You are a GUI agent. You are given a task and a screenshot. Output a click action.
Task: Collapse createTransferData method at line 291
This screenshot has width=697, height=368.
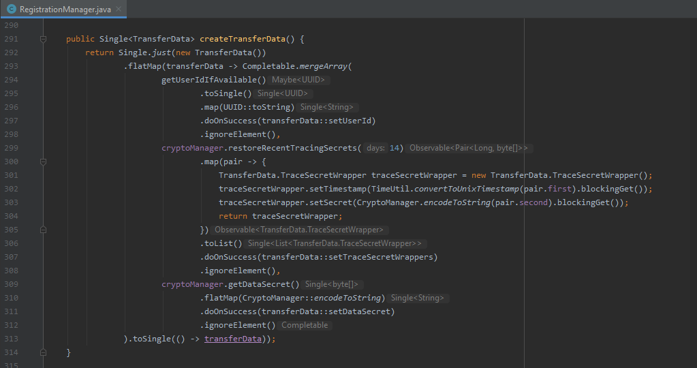click(43, 39)
